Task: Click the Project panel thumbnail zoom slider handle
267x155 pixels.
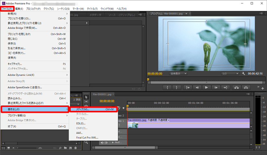Action: point(18,148)
